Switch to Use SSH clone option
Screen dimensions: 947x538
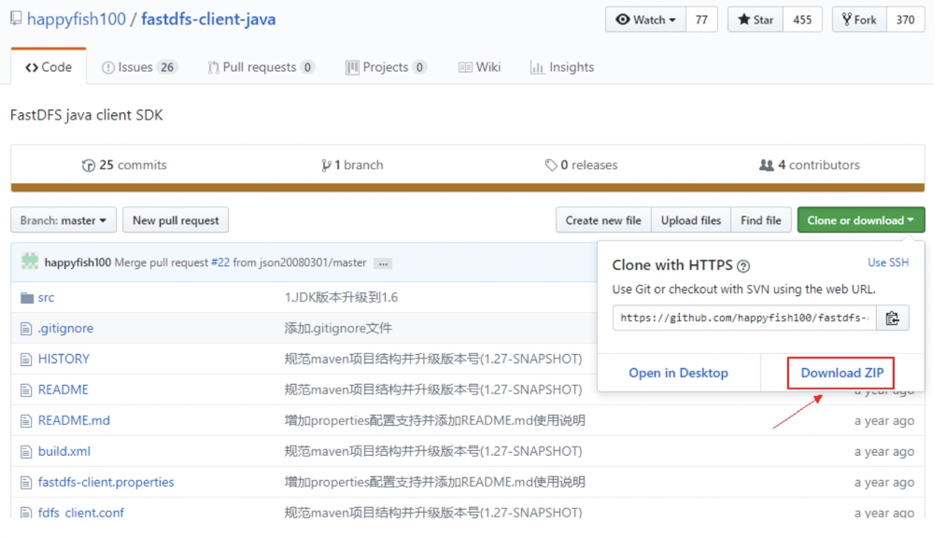click(888, 262)
